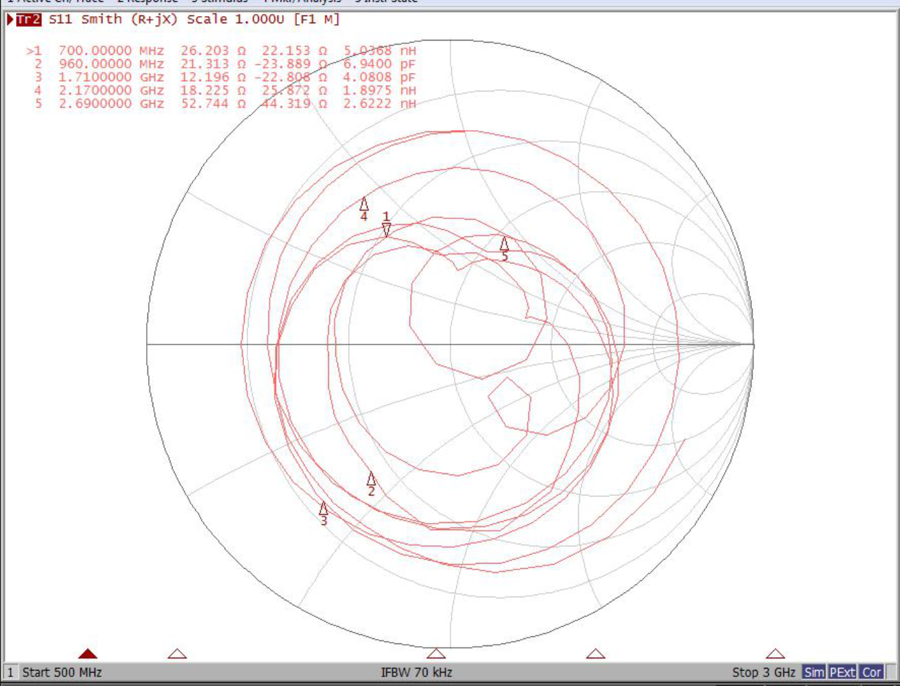Click the marker 5 hollow triangle on stimulus axis
900x686 pixels.
tap(775, 654)
